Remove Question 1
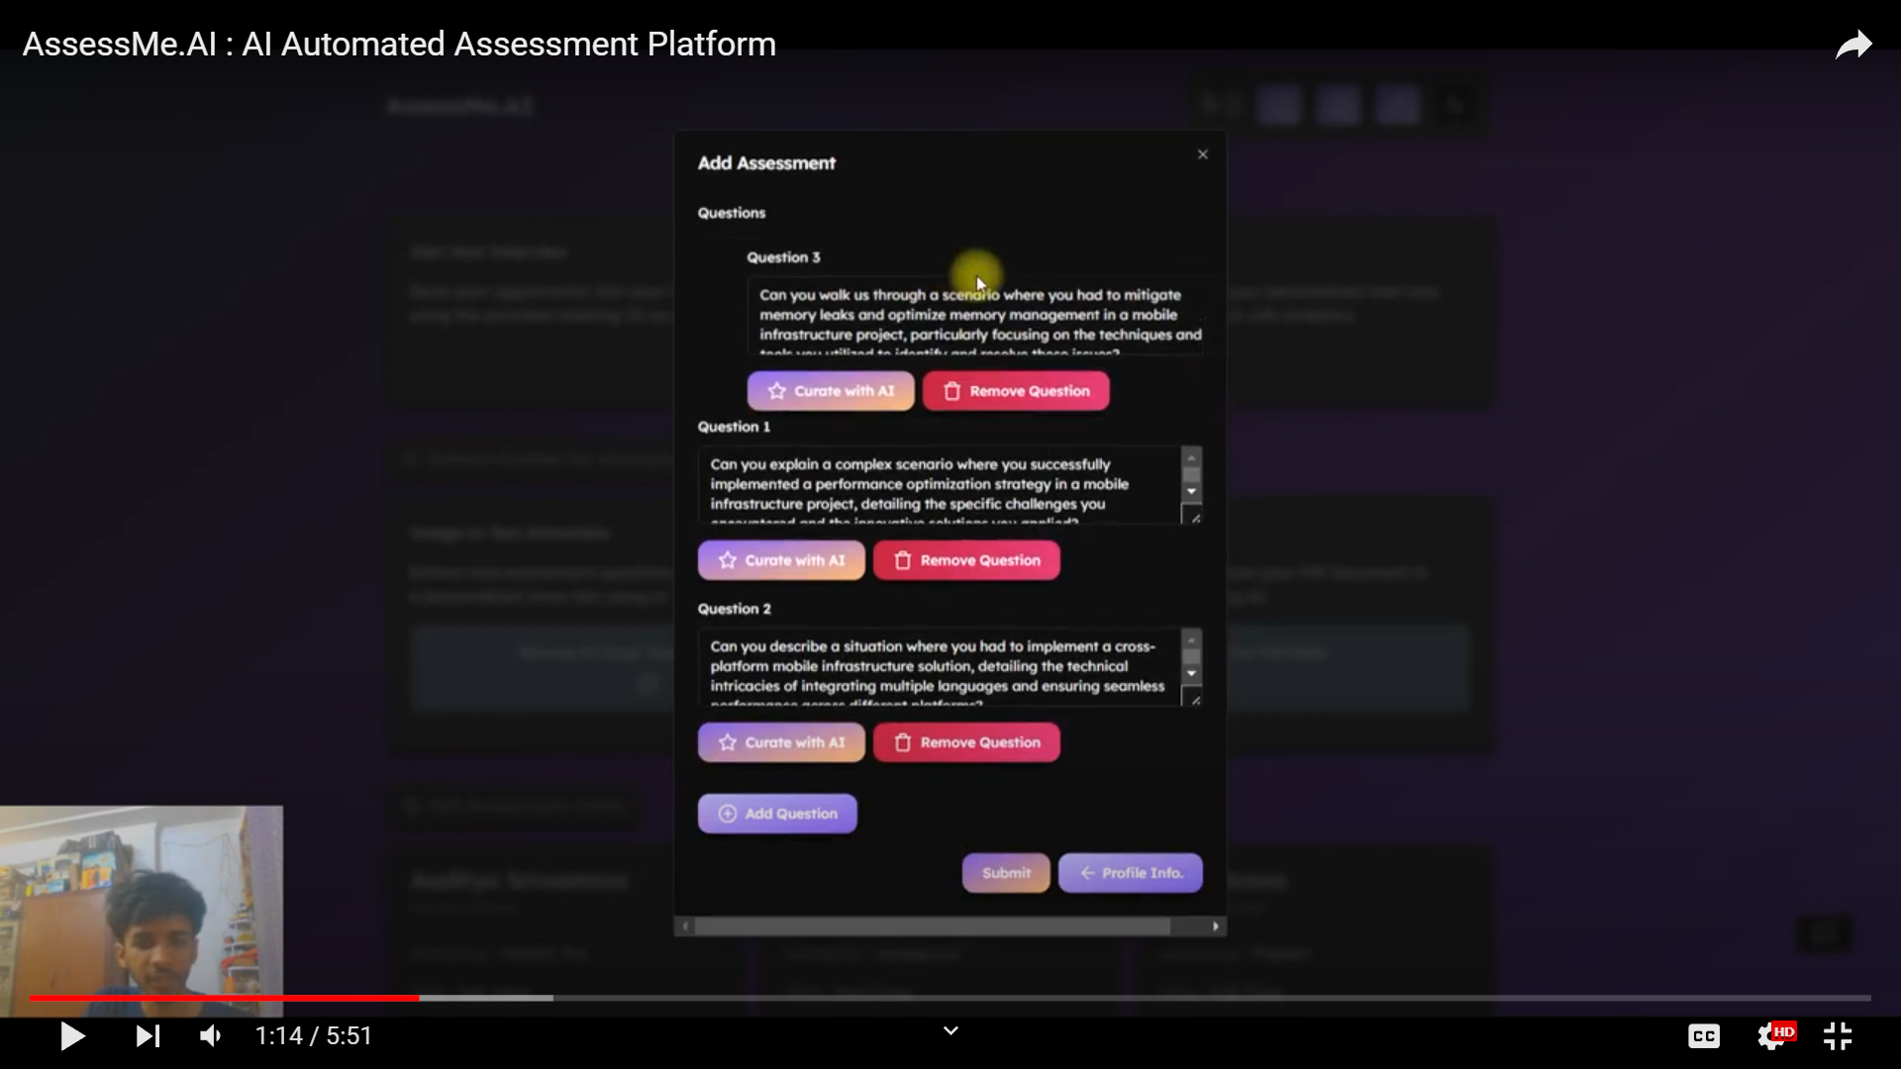The image size is (1901, 1069). (x=966, y=560)
